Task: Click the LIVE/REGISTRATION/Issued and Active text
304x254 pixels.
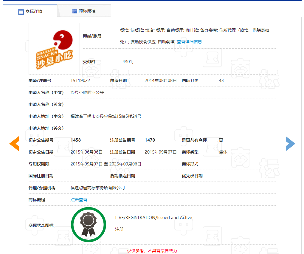Action: (x=153, y=218)
